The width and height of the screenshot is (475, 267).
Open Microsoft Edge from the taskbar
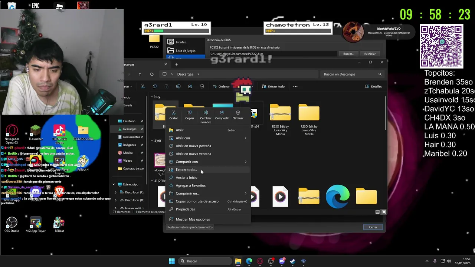(x=249, y=261)
